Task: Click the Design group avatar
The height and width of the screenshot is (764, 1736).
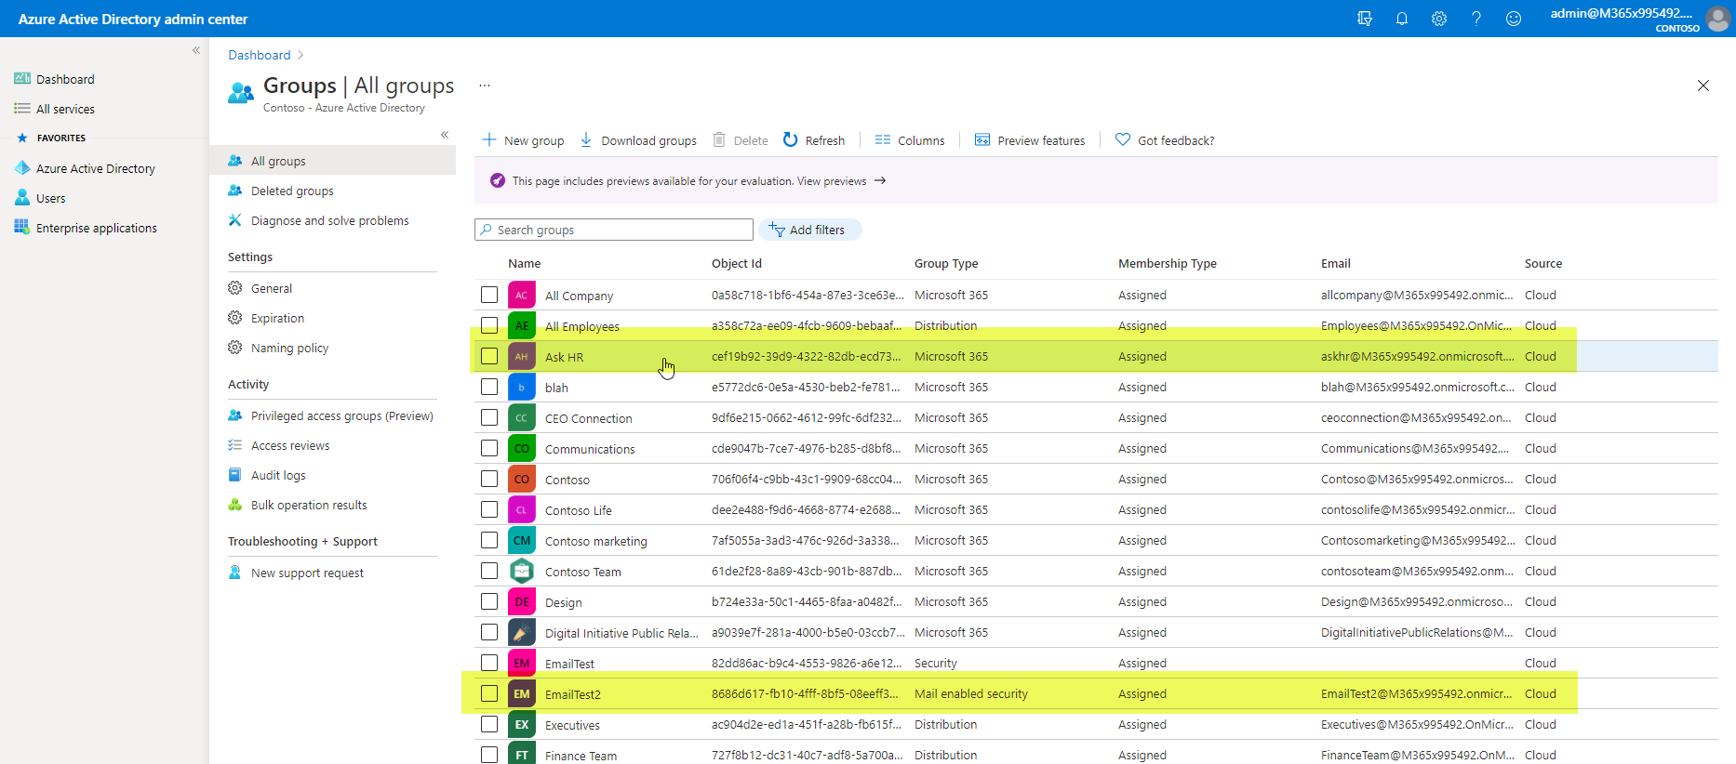Action: pos(522,602)
